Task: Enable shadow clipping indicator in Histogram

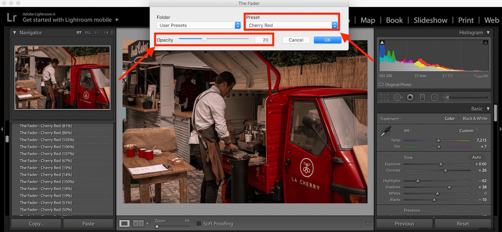Action: coord(382,42)
